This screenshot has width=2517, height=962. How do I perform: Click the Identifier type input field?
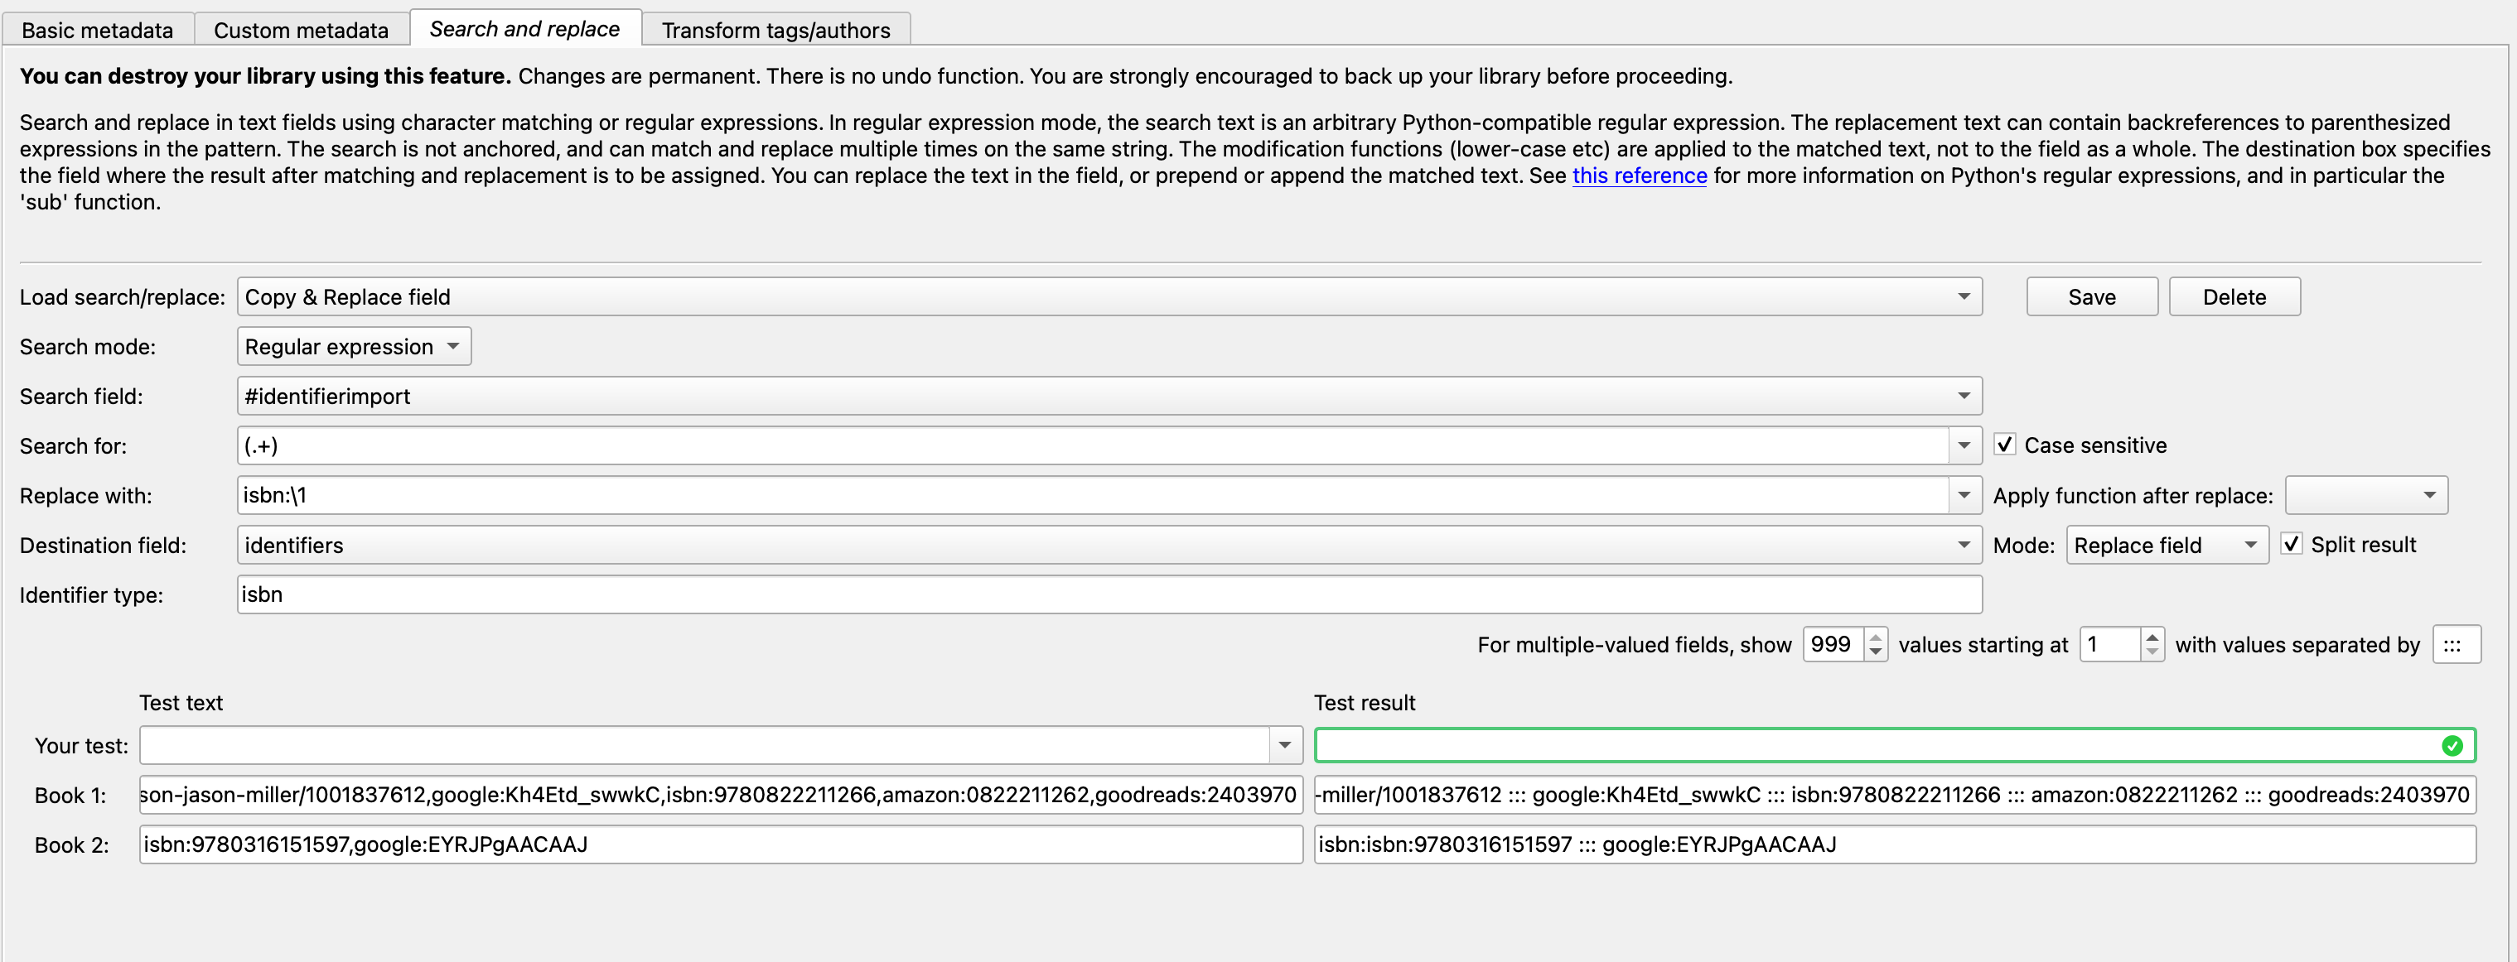click(1109, 594)
